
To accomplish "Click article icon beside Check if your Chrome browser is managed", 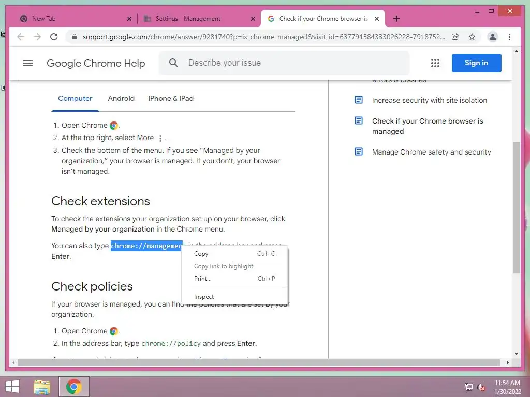I will [359, 120].
